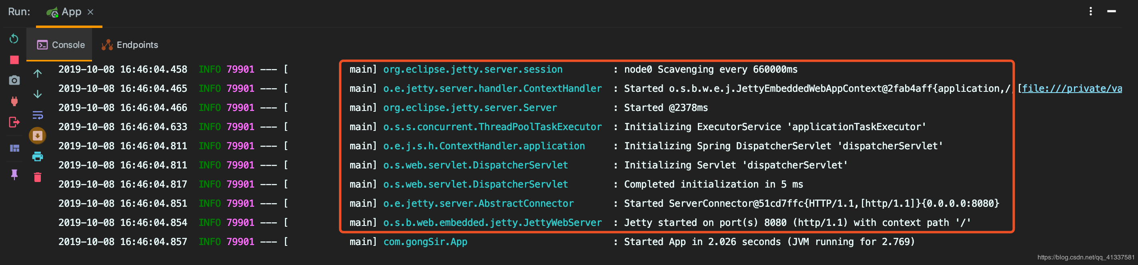Jump down the stack trace arrow
Screen dimensions: 1138x265
click(38, 94)
